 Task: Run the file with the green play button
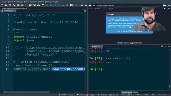point(26,5)
